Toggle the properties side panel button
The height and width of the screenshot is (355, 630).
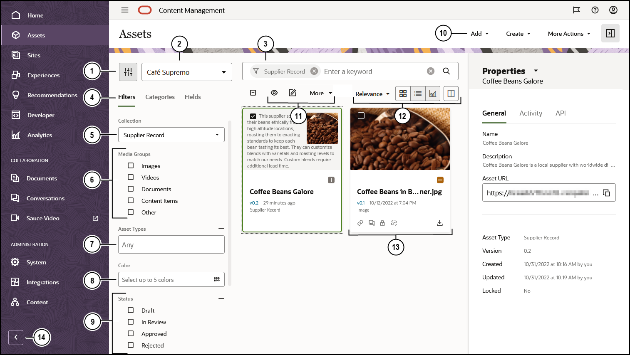click(610, 33)
